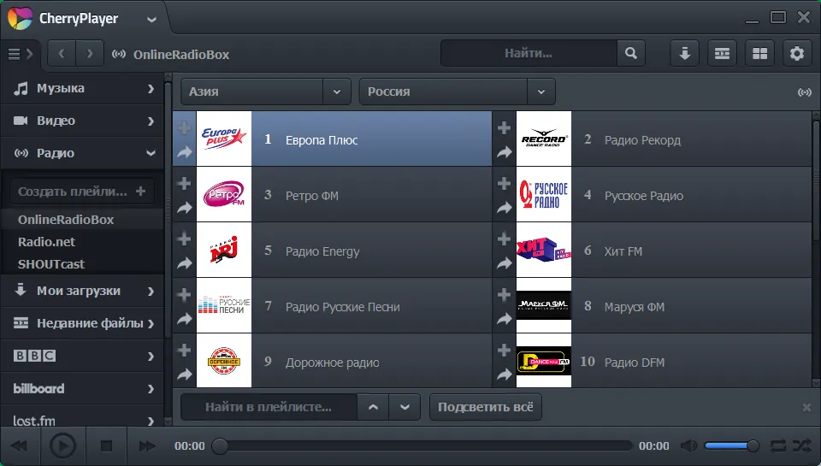This screenshot has height=466, width=821.
Task: Add Европа Плюс with plus icon
Action: pyautogui.click(x=184, y=127)
